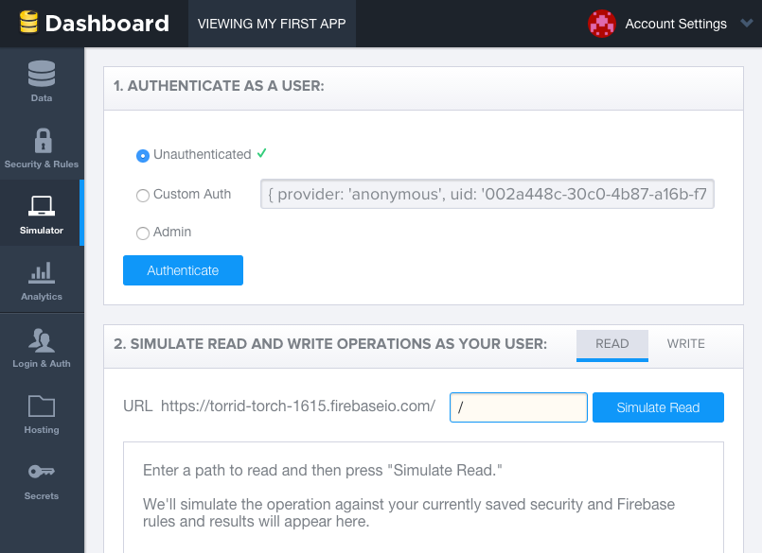Select the Custom Auth radio option

[x=142, y=196]
